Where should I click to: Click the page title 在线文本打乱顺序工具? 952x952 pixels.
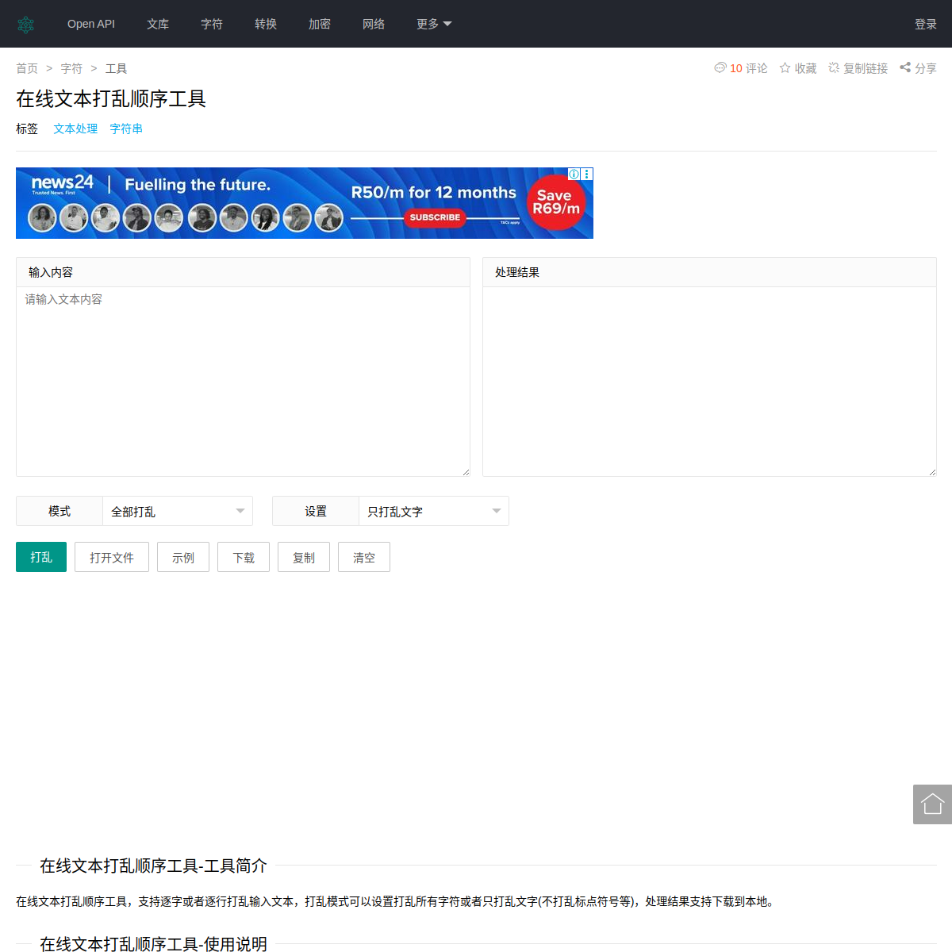[x=111, y=98]
